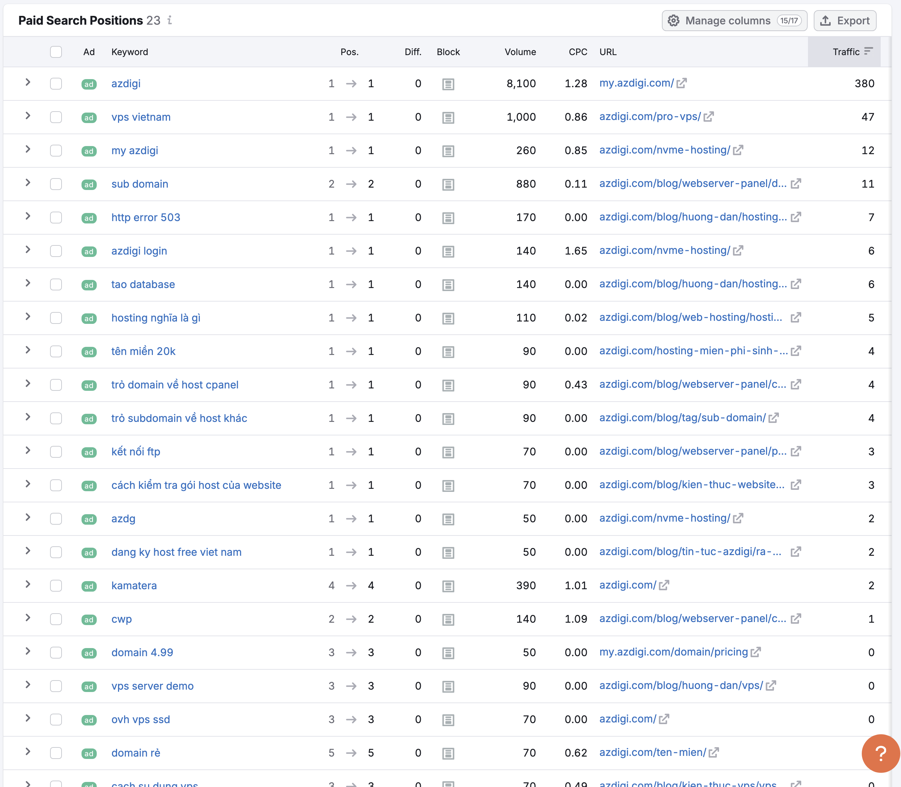Tick the checkbox for sub domain

pyautogui.click(x=56, y=184)
